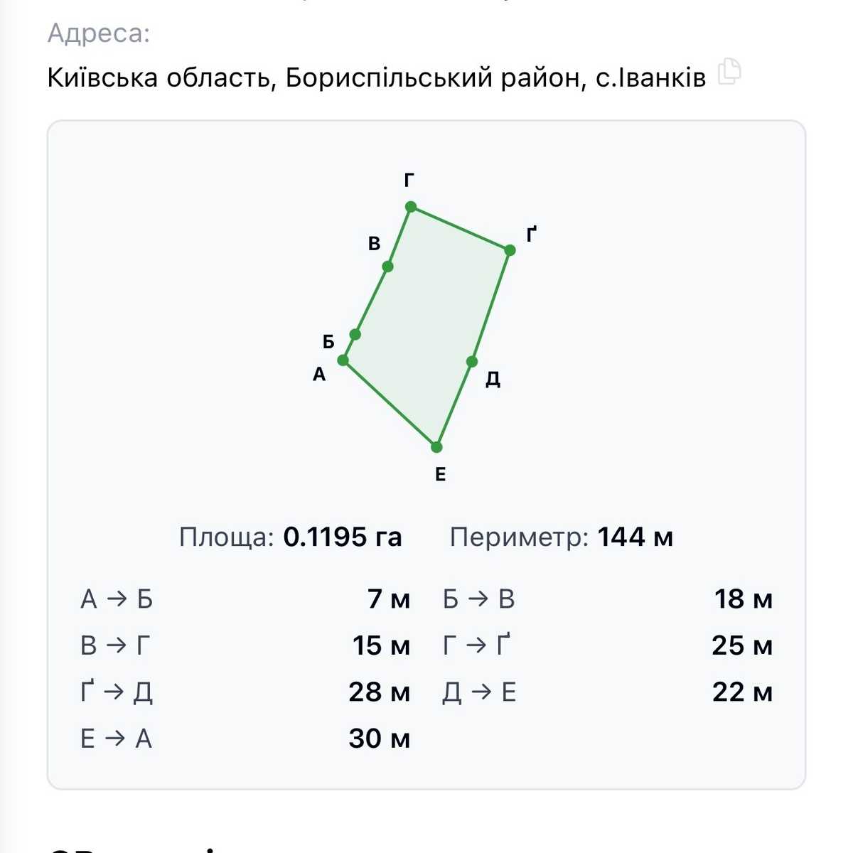The height and width of the screenshot is (853, 853).
Task: Click the Адреса label
Action: tap(99, 33)
